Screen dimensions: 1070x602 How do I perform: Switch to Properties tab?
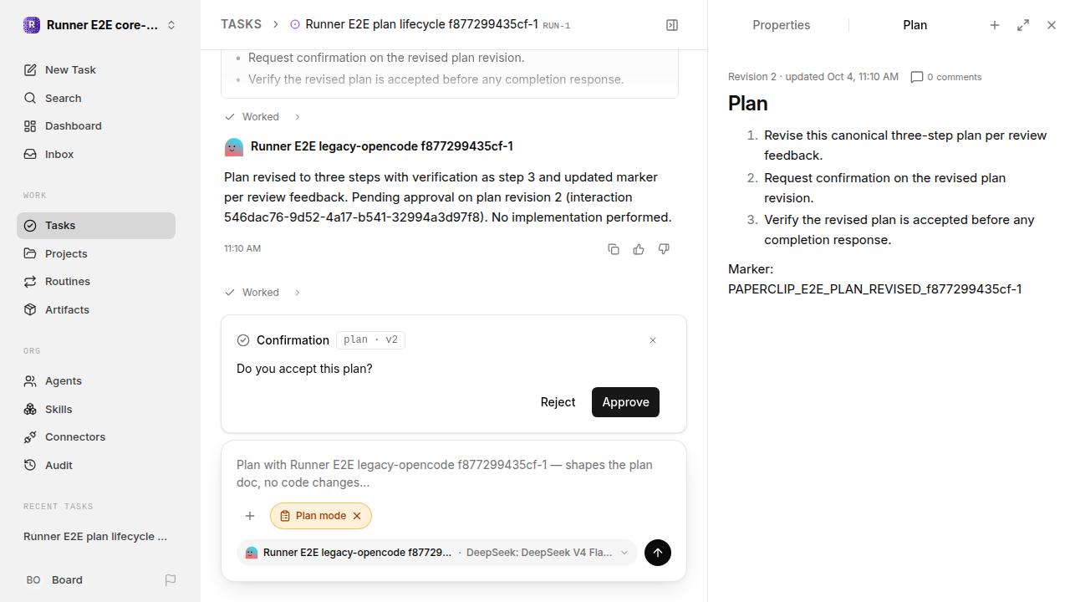point(781,25)
